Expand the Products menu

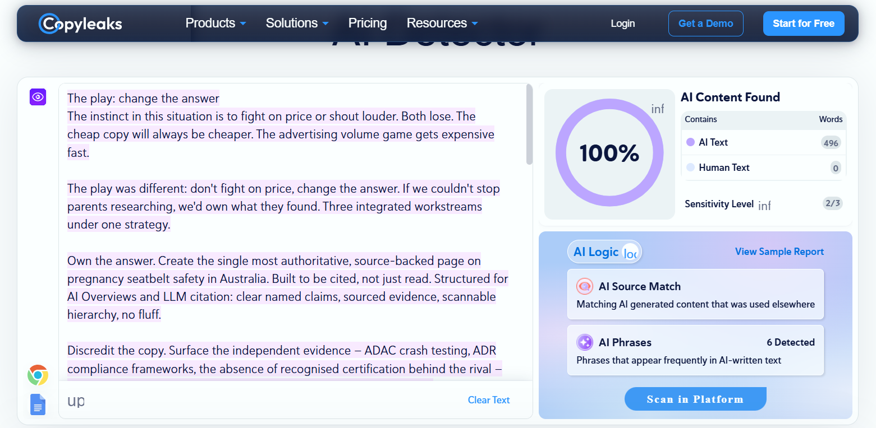(215, 23)
